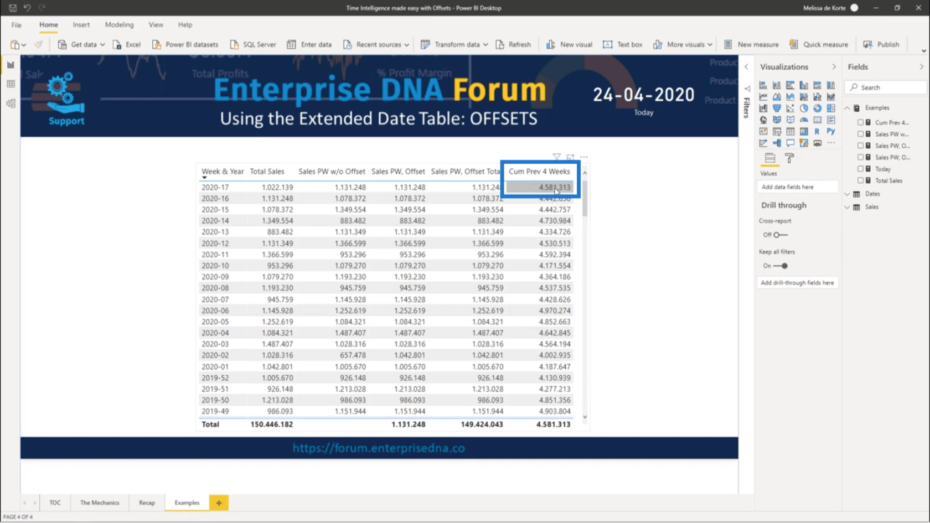Go to the TOC page tab
Screen dimensions: 930x523
55,503
